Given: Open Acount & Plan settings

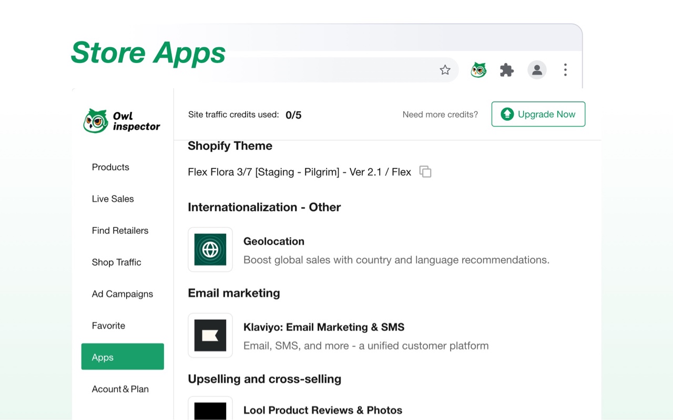Looking at the screenshot, I should coord(120,389).
